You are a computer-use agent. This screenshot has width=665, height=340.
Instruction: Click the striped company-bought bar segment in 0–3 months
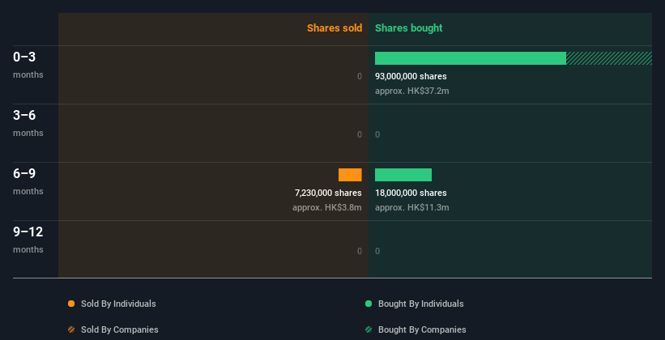(609, 58)
